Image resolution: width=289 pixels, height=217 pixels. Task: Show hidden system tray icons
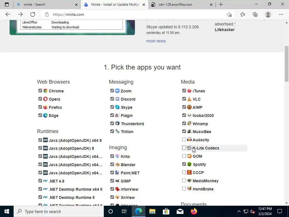tap(239, 211)
